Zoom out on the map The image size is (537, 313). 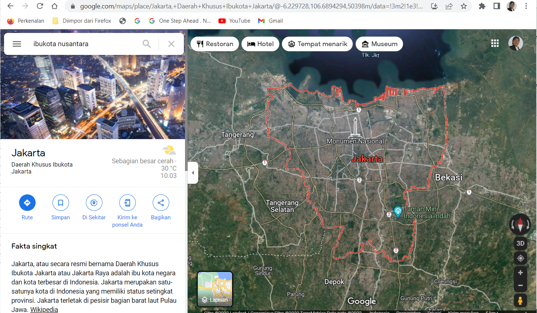click(x=520, y=286)
